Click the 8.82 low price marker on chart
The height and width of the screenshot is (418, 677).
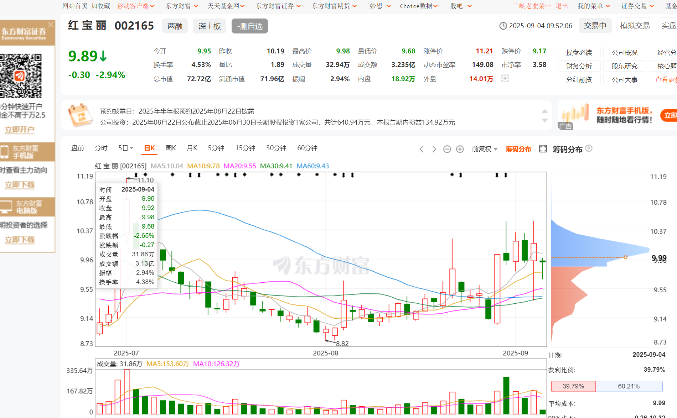[342, 344]
